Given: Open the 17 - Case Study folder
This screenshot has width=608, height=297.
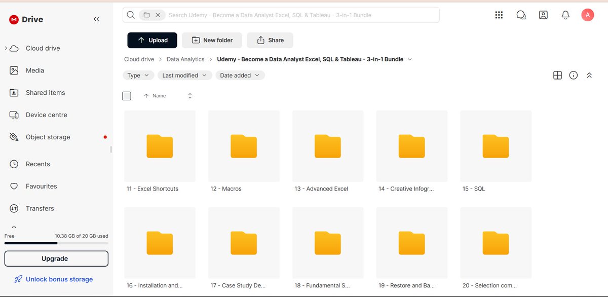Looking at the screenshot, I should [x=244, y=248].
